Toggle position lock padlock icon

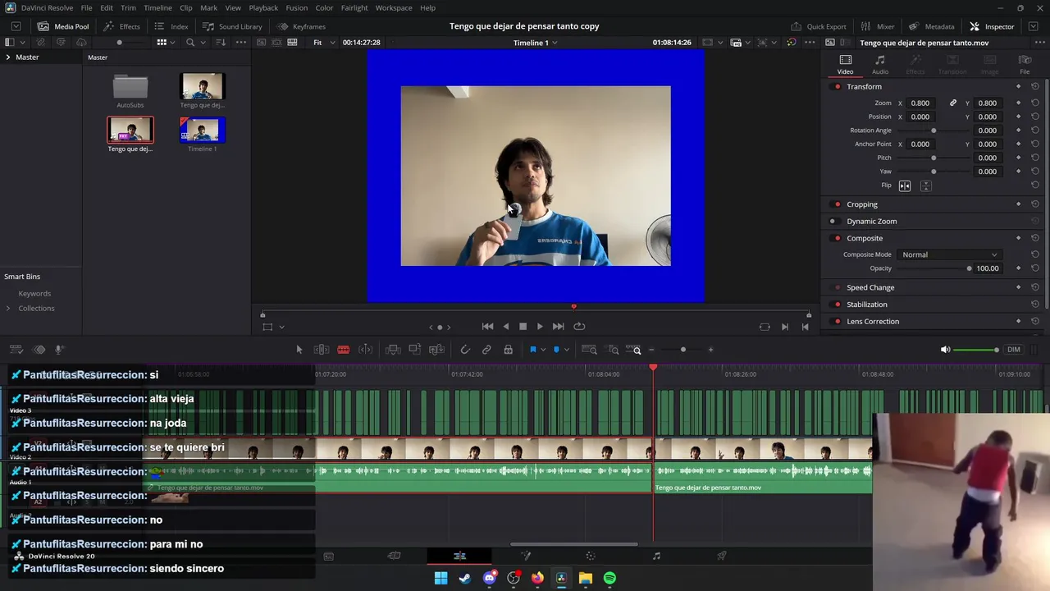click(x=509, y=350)
